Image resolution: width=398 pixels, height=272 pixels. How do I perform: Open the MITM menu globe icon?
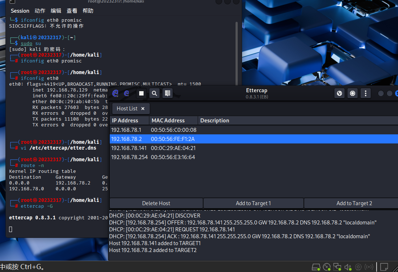[339, 93]
